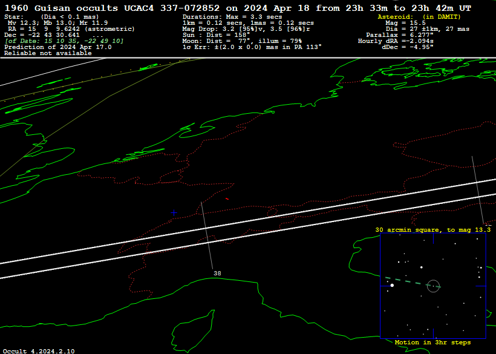
Task: Click 'Mag = 15.5' asteroid text
Action: tap(405, 23)
